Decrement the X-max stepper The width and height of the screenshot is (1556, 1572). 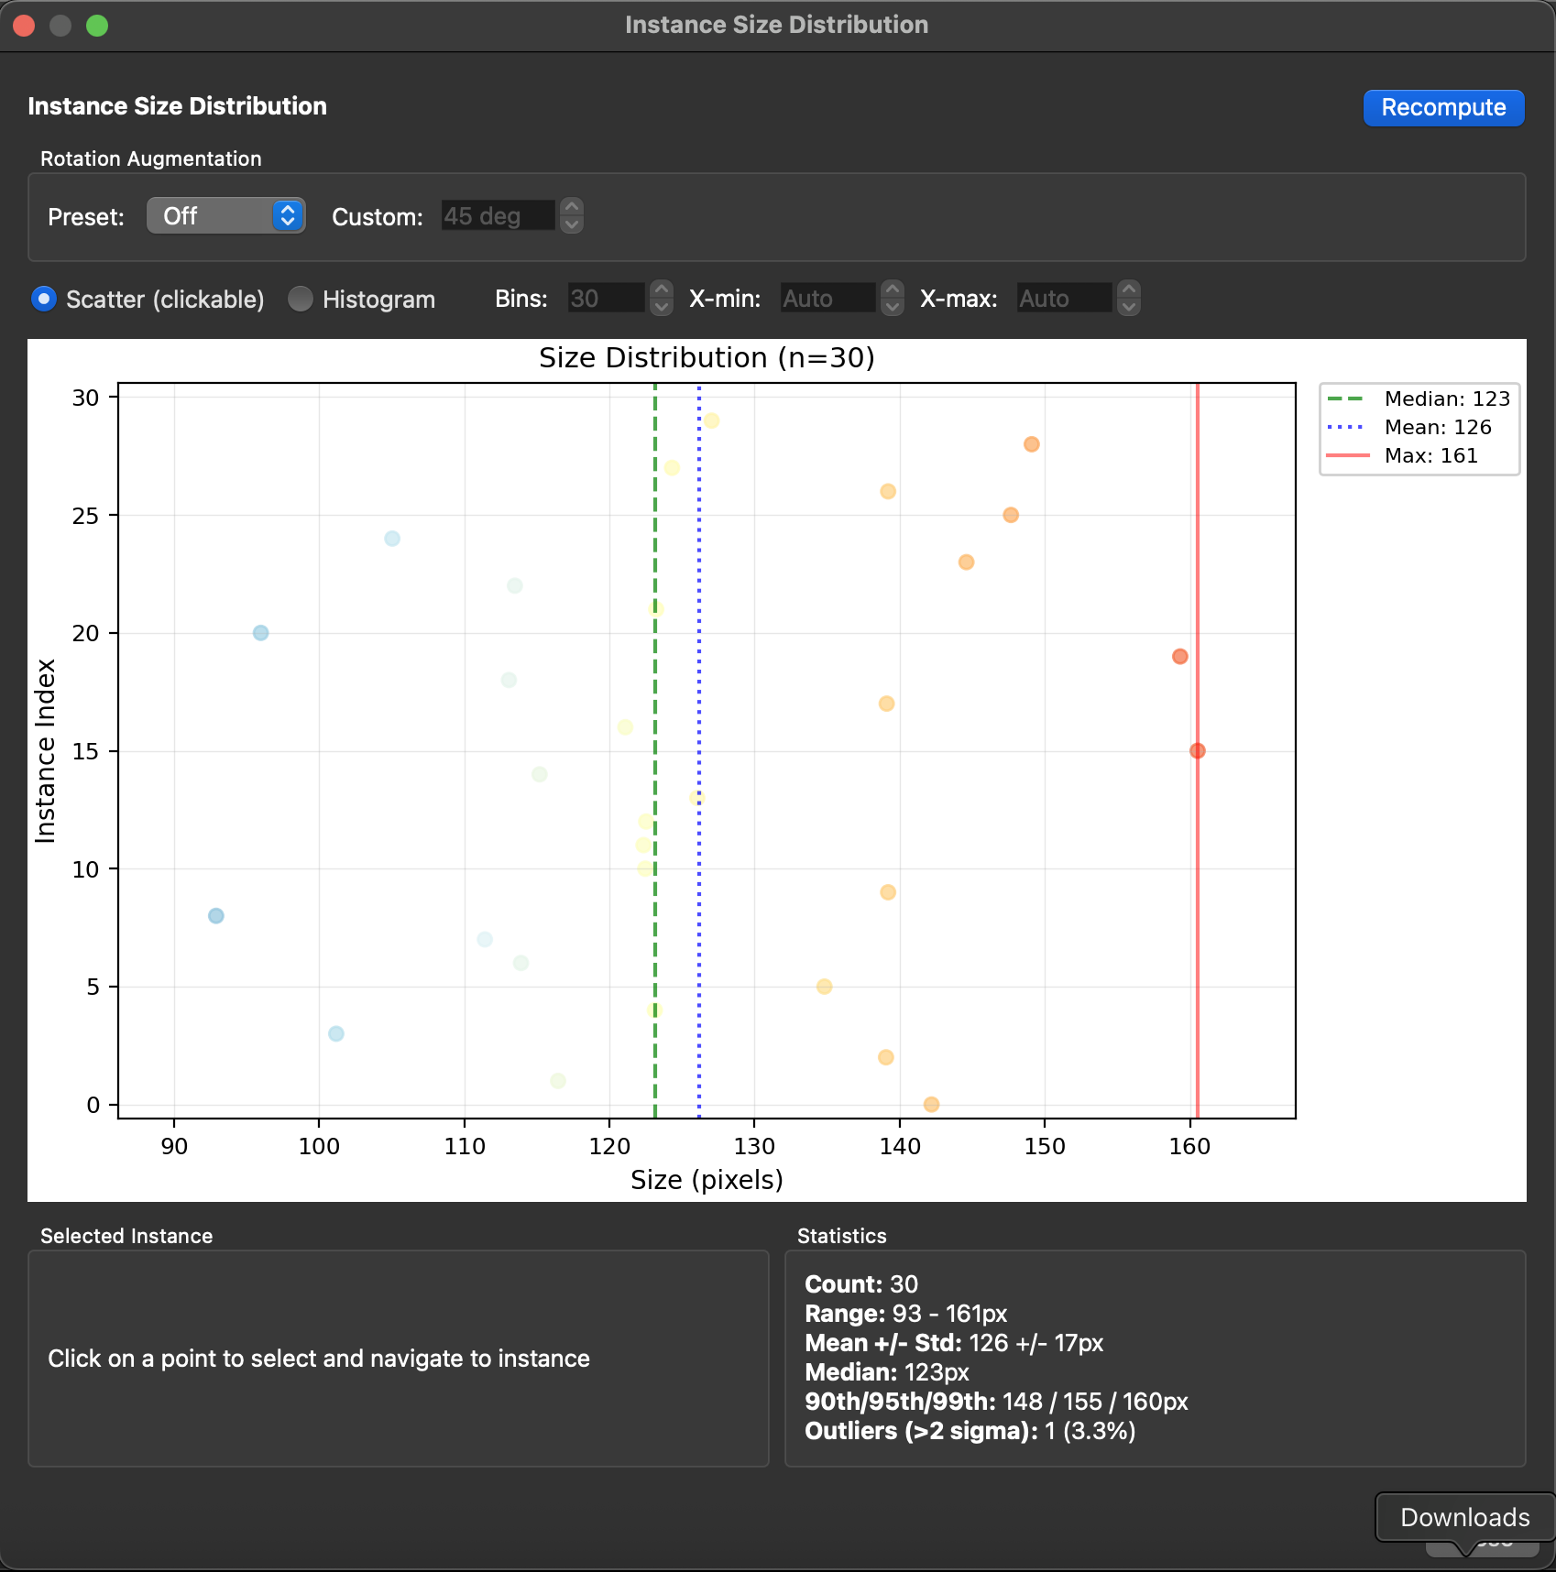(1129, 307)
